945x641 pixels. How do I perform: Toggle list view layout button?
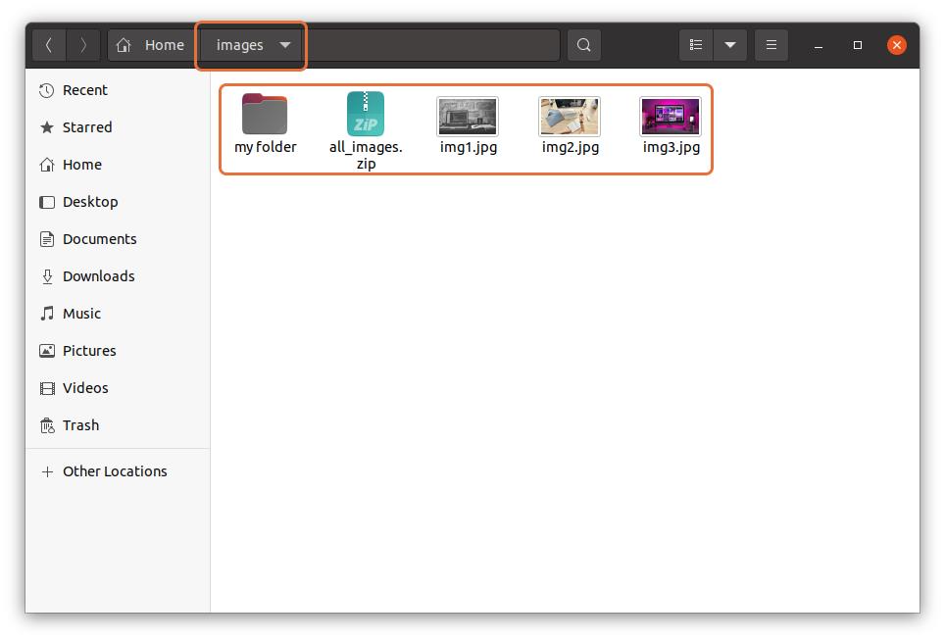696,45
